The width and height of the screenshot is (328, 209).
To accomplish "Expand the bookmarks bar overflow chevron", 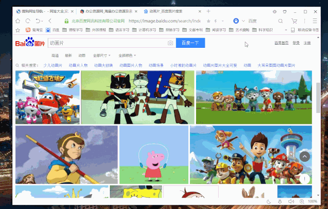I will coord(286,30).
